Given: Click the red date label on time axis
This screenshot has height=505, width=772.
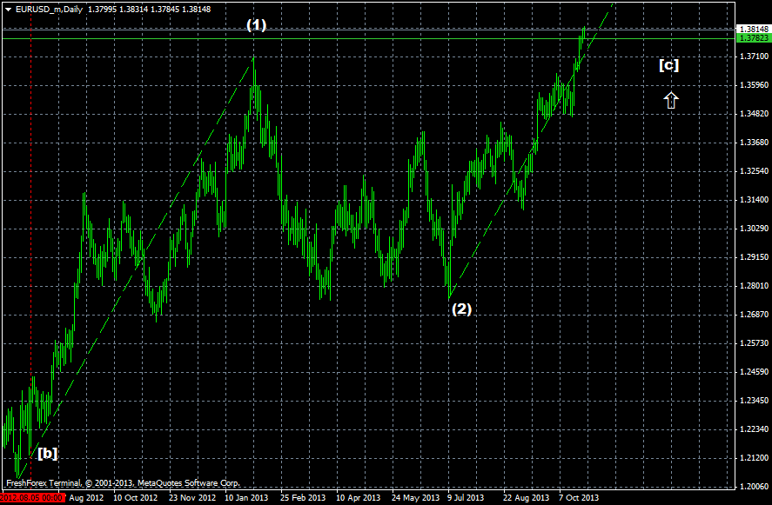Looking at the screenshot, I should click(x=31, y=498).
